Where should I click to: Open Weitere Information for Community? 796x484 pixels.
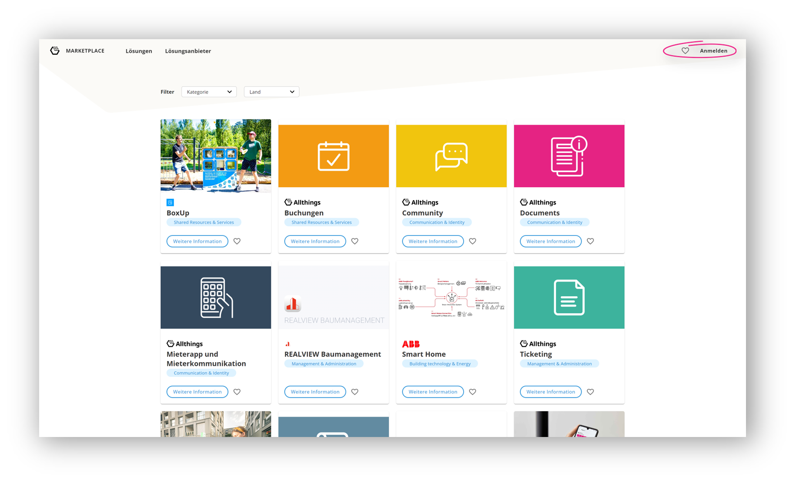(x=433, y=241)
